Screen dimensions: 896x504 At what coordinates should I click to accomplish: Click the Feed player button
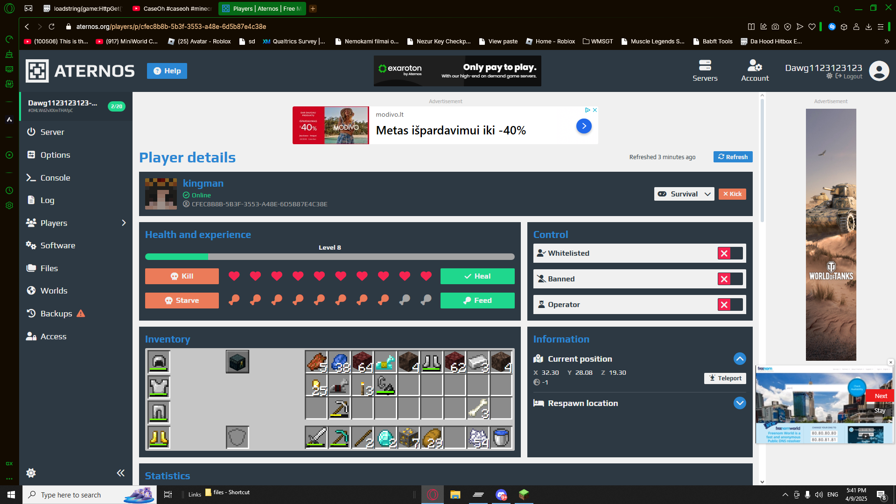click(x=477, y=301)
